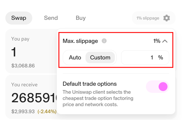
Task: Collapse the Max. slippage section chevron
Action: 165,41
